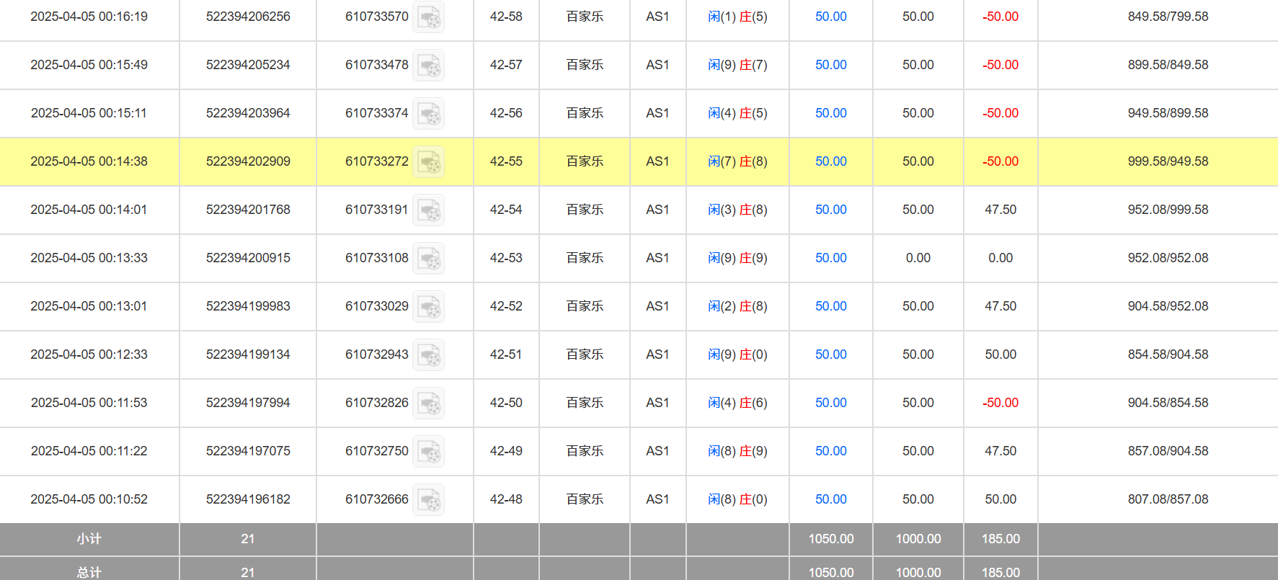View video replay for 610733191
The image size is (1278, 580).
(x=429, y=210)
